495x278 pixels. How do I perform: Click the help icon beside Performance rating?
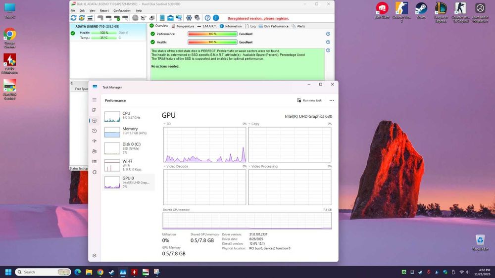[x=328, y=34]
